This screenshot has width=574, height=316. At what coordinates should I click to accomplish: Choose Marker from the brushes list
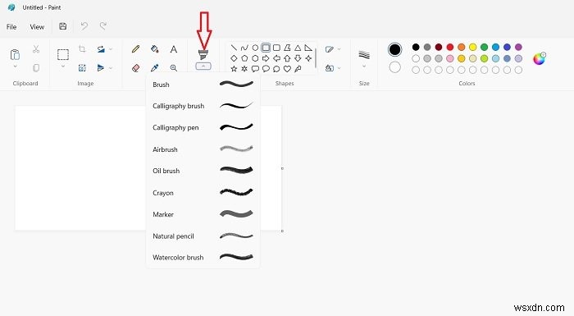click(203, 214)
